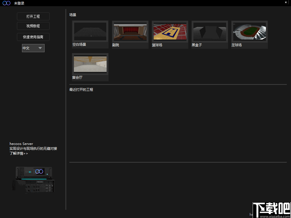This screenshot has height=218, width=291.
Task: Click the 宴会厅 scene label
Action: pyautogui.click(x=77, y=78)
